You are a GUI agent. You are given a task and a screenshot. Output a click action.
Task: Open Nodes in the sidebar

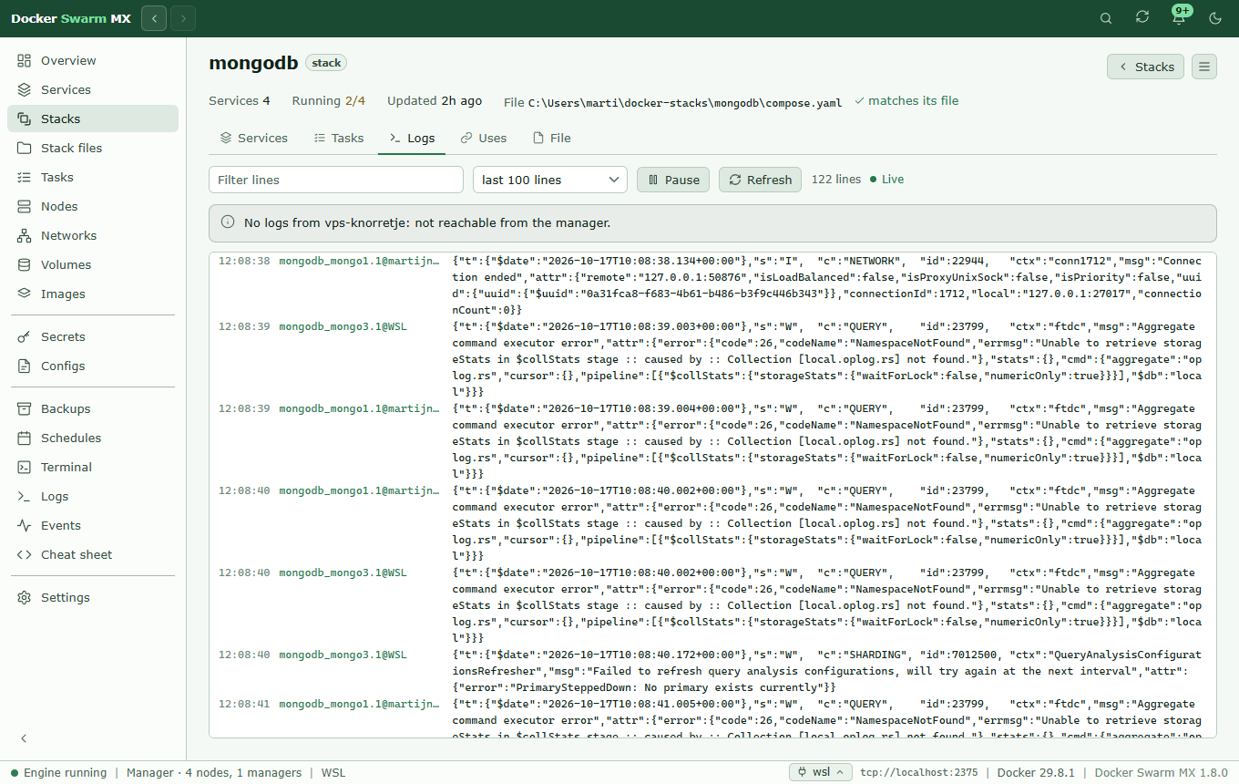(93, 206)
